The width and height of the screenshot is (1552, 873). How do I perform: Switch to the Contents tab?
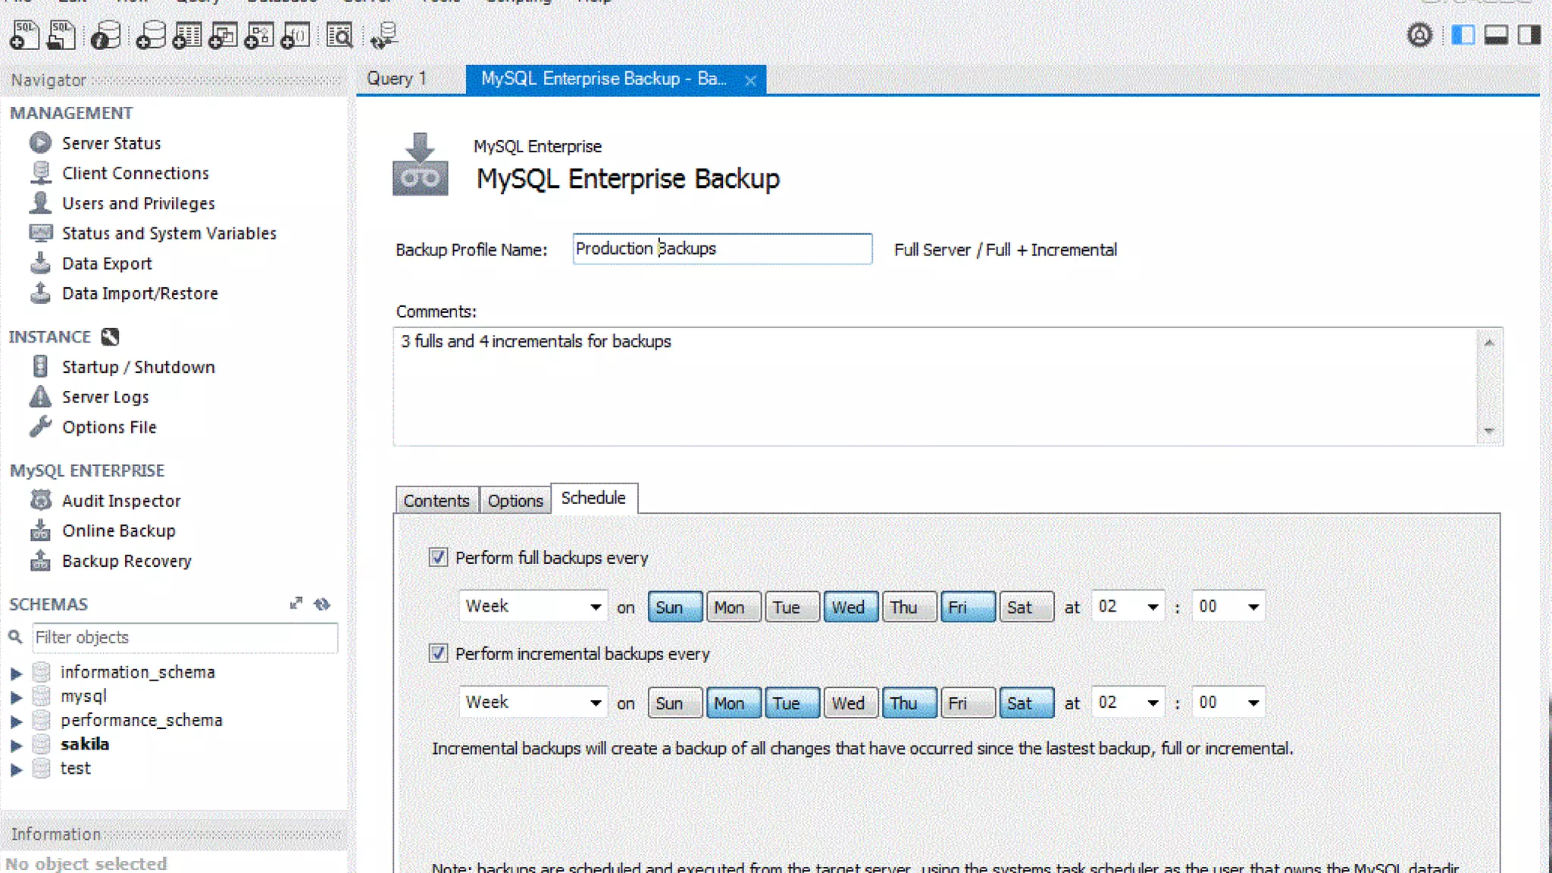click(436, 501)
